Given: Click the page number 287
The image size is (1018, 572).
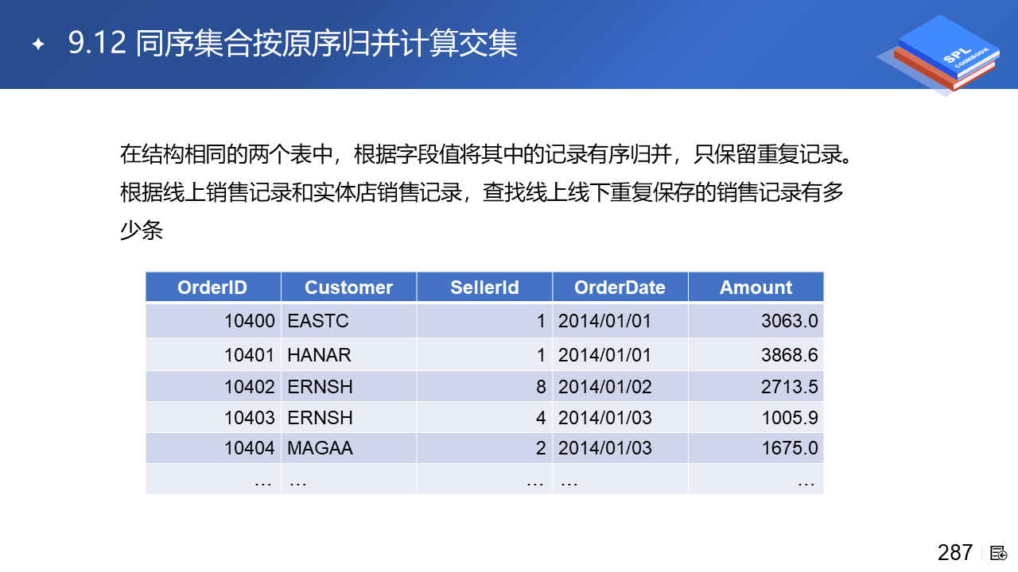Looking at the screenshot, I should click(955, 553).
